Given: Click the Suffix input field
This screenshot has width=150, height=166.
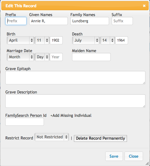Looking at the screenshot, I should (122, 21).
